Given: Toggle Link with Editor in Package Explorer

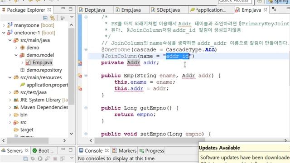Looking at the screenshot, I should (53, 18).
